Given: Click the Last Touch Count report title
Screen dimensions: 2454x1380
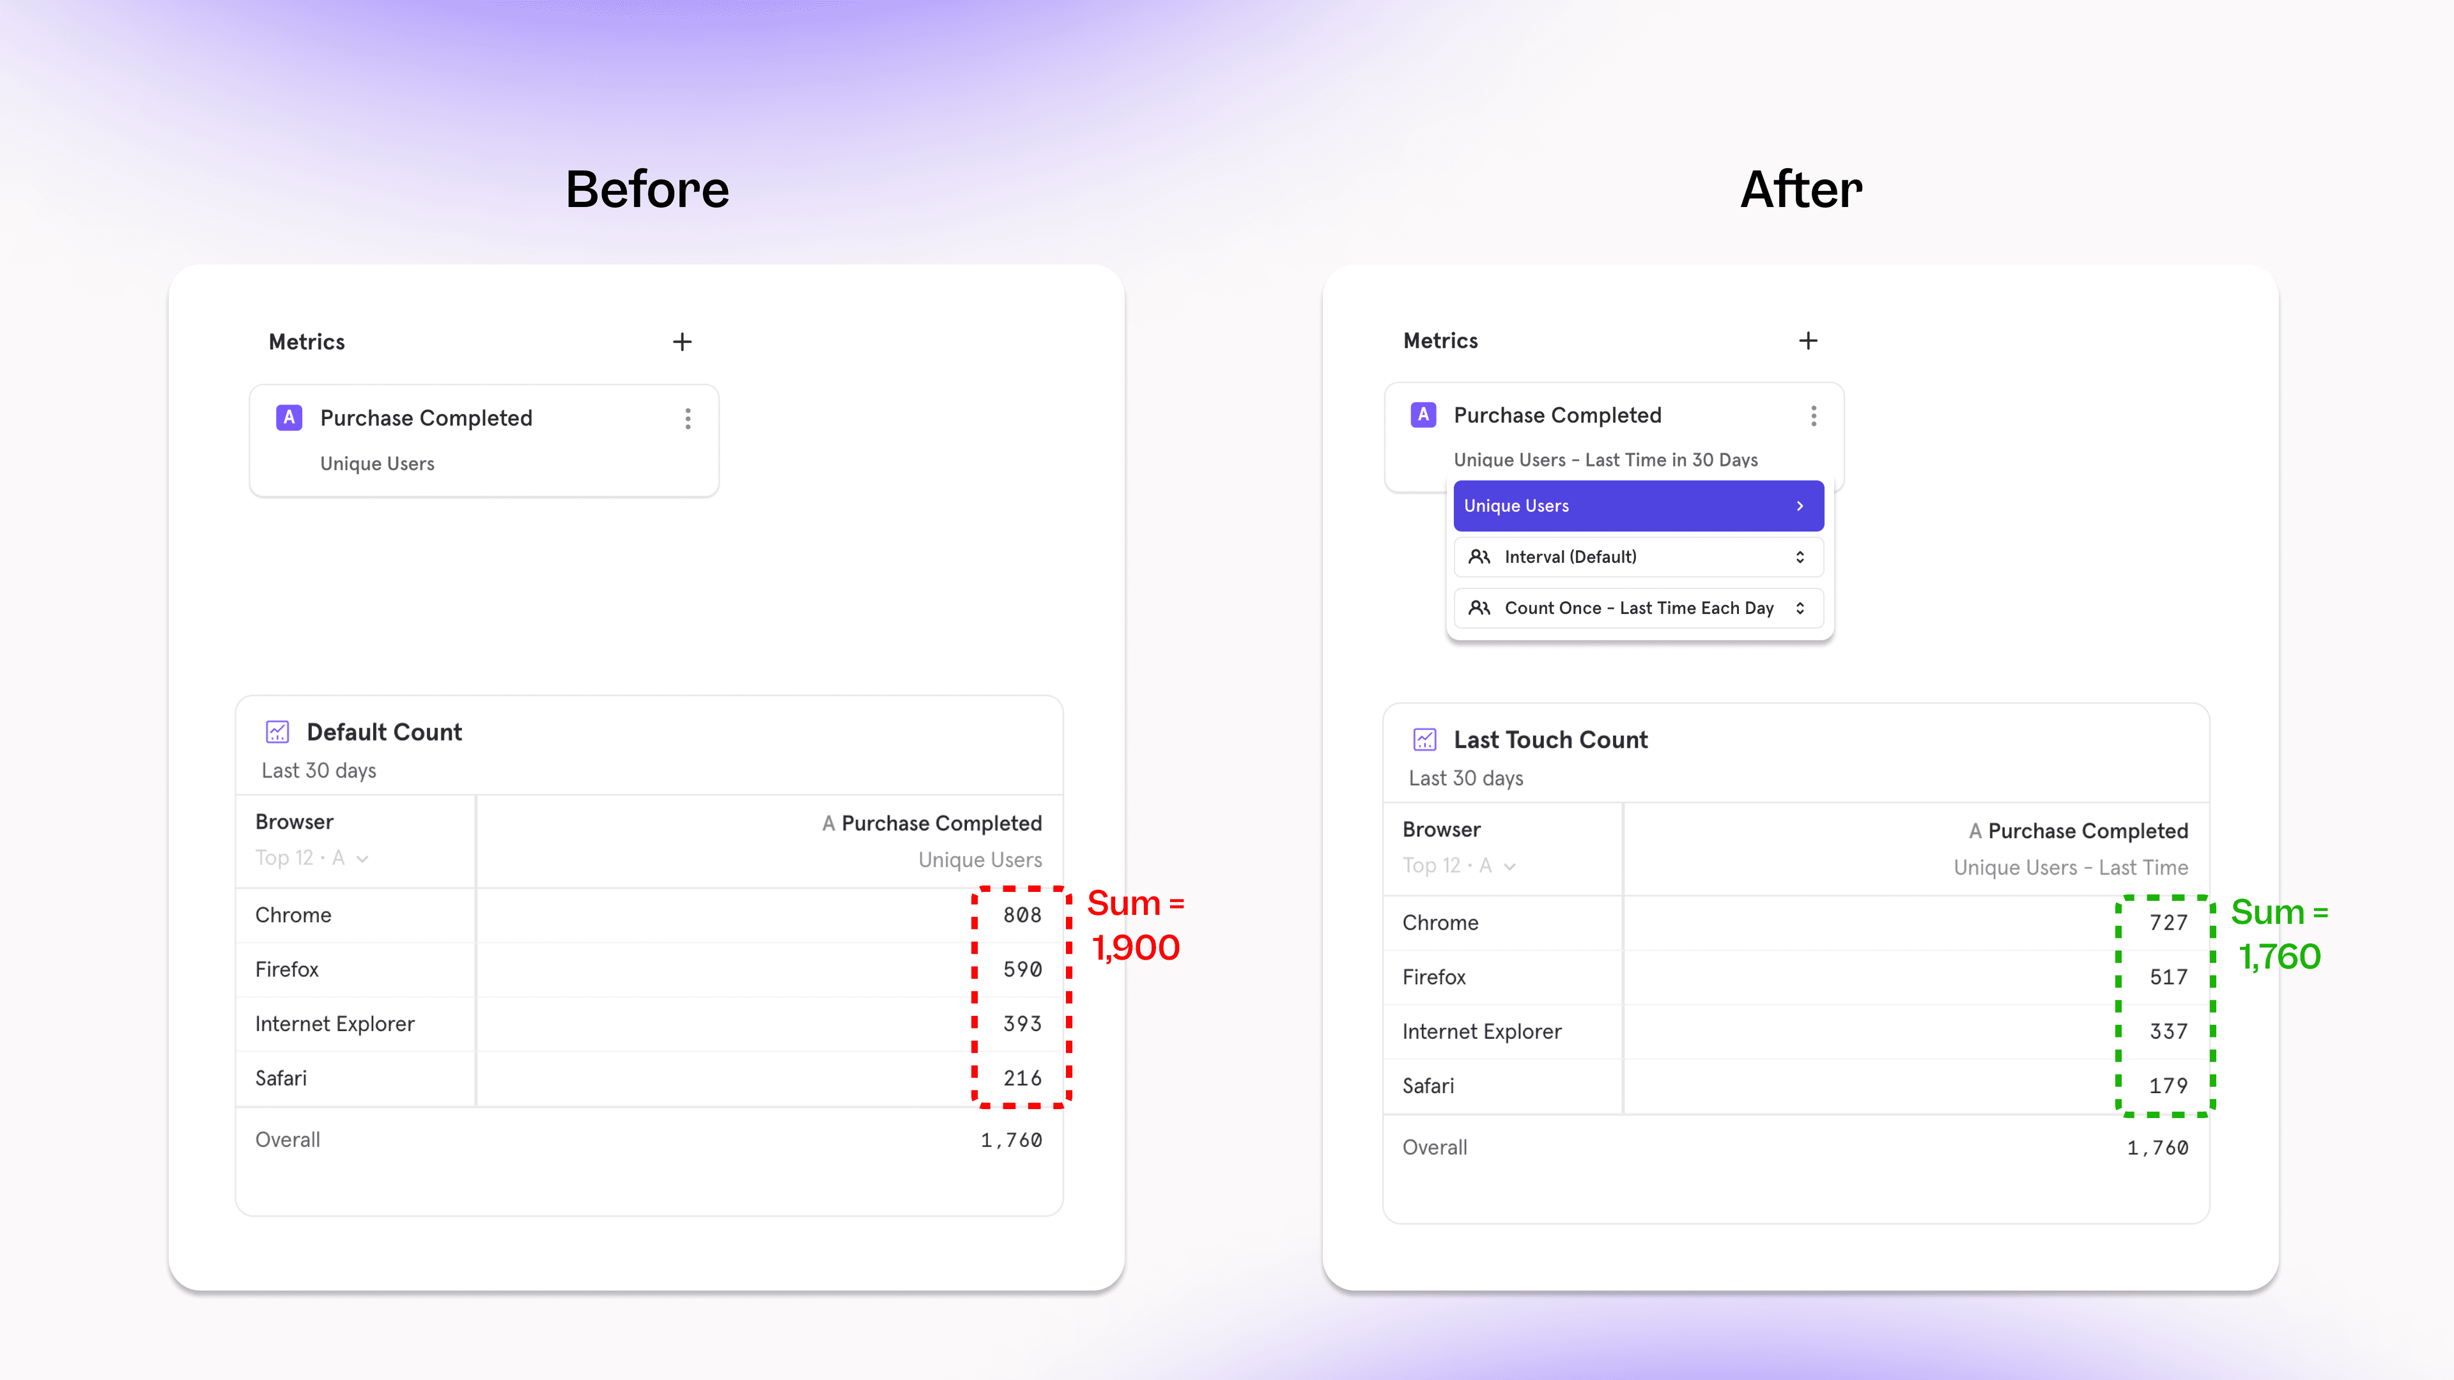Looking at the screenshot, I should [1551, 739].
